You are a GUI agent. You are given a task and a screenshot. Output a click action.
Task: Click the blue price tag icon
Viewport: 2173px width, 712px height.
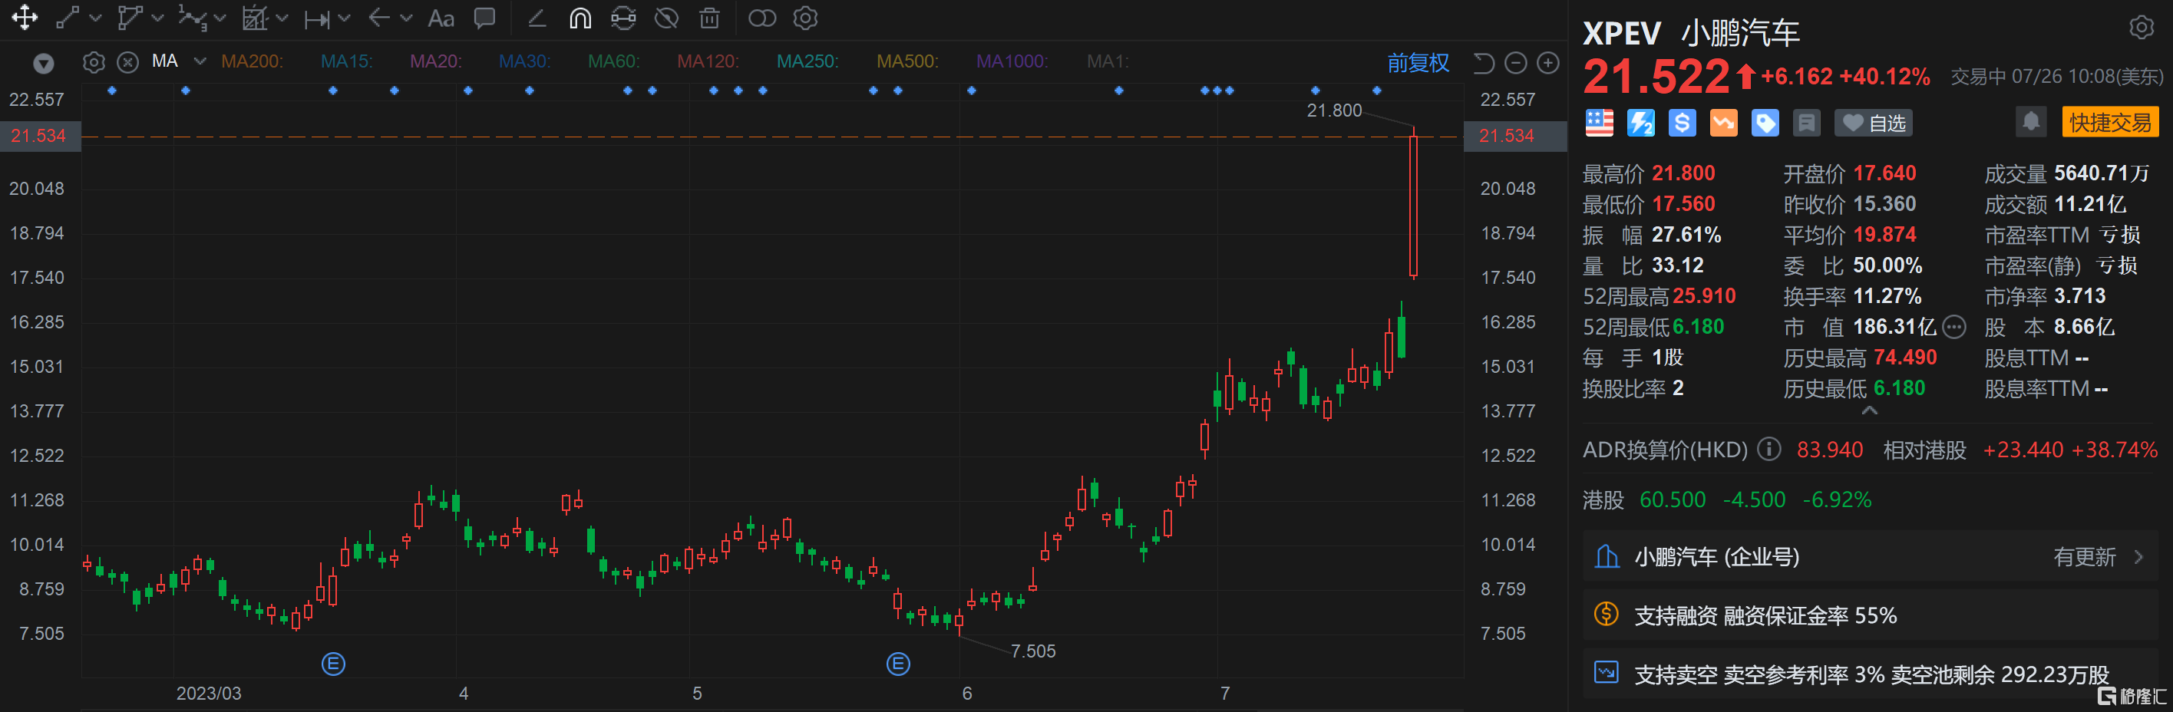click(1765, 124)
